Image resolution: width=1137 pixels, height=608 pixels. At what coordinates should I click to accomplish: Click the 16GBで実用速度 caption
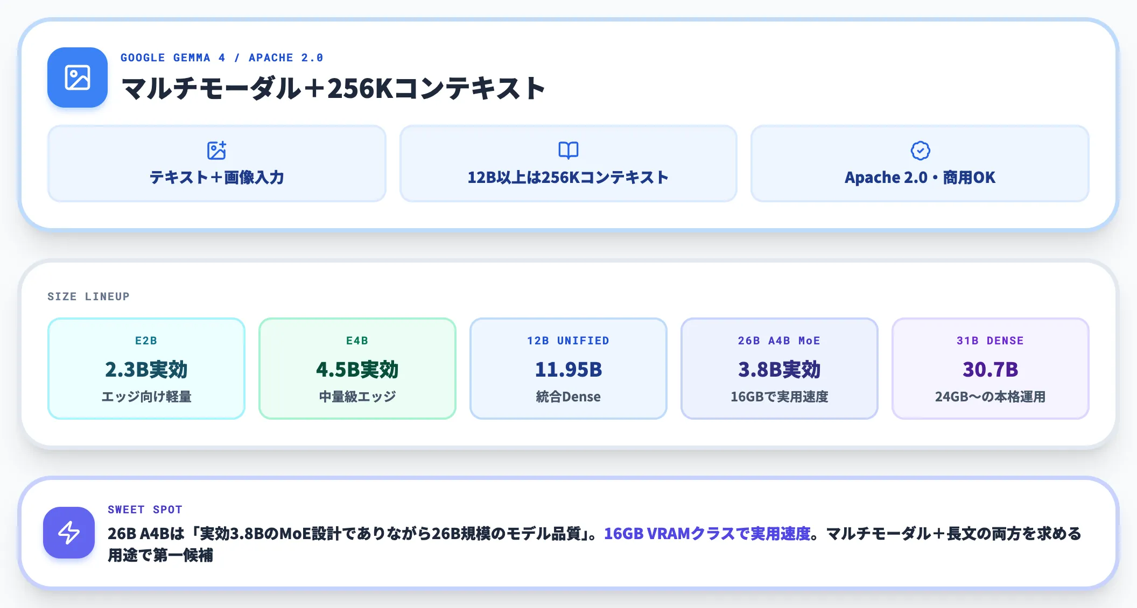point(780,397)
